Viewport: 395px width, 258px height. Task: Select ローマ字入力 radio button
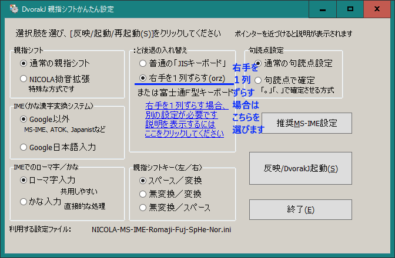pyautogui.click(x=24, y=179)
